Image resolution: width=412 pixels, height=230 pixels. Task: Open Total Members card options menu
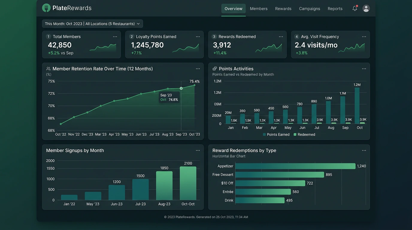[x=115, y=37]
